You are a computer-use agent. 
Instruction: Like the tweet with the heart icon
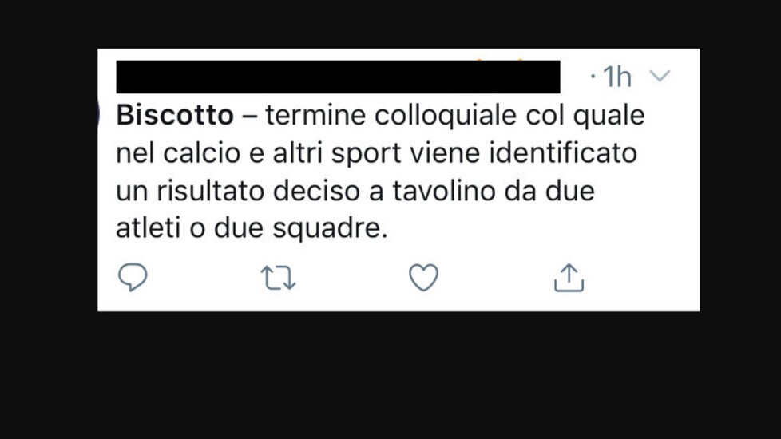423,277
